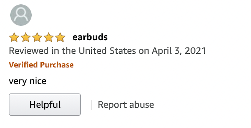Click the second star of the rating
Image resolution: width=251 pixels, height=128 pixels.
tap(25, 38)
